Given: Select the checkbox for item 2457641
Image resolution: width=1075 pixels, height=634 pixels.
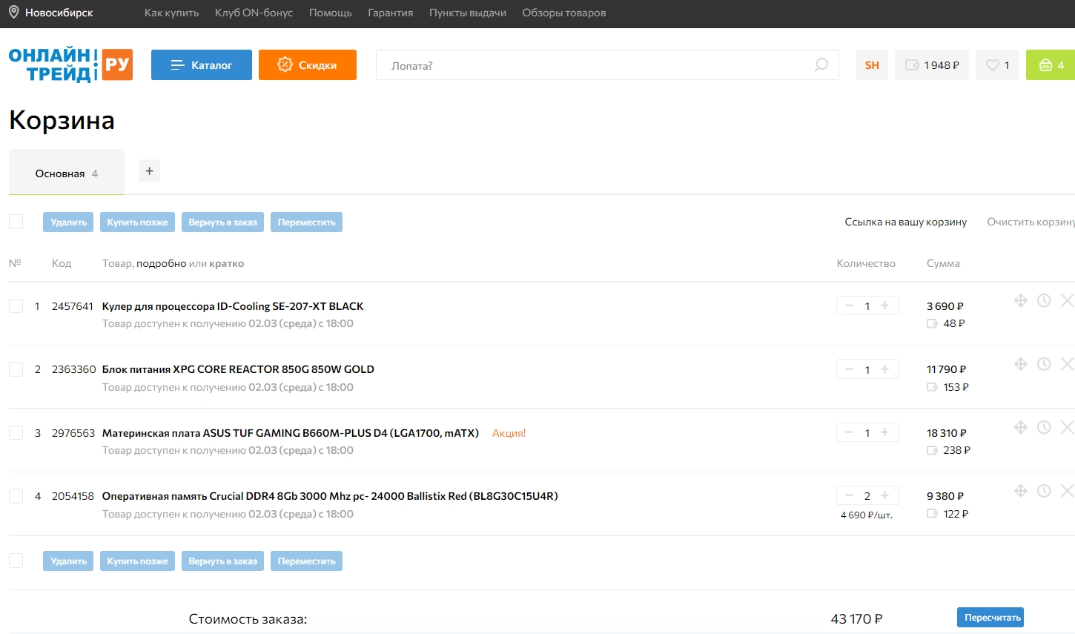Looking at the screenshot, I should (16, 306).
